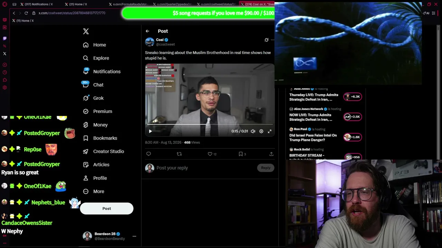Open the Premium page
Image resolution: width=442 pixels, height=248 pixels.
(98, 111)
